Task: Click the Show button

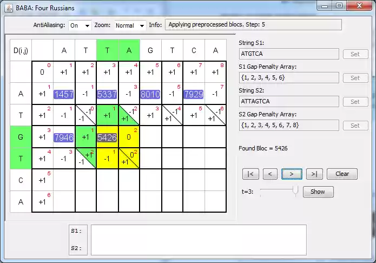Action: coord(318,192)
